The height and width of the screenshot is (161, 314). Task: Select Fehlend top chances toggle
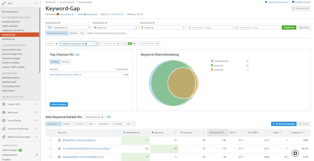(x=55, y=62)
